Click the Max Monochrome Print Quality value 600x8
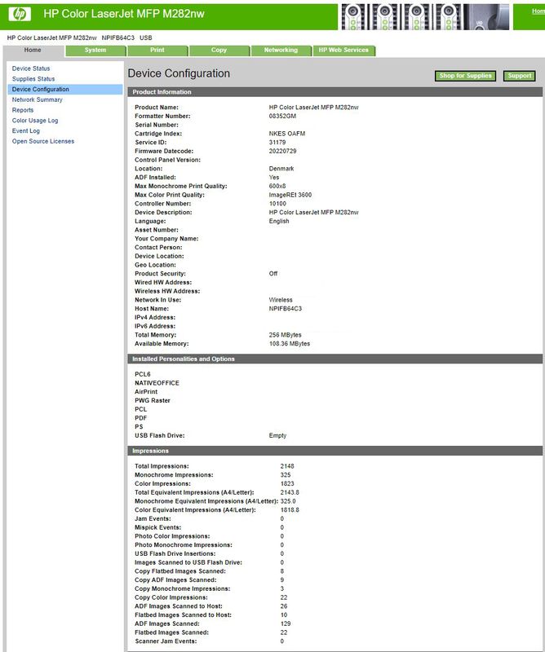This screenshot has height=652, width=545. [277, 186]
